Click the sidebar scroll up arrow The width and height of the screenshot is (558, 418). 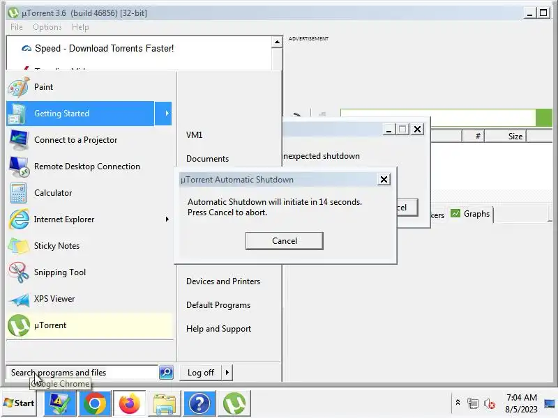click(277, 42)
